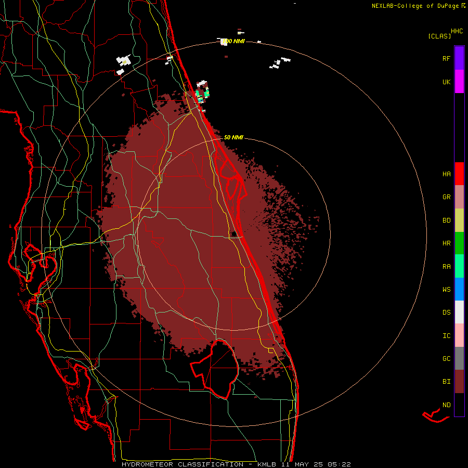
Task: Click the 11 MAY 25 date stamp
Action: (302, 464)
